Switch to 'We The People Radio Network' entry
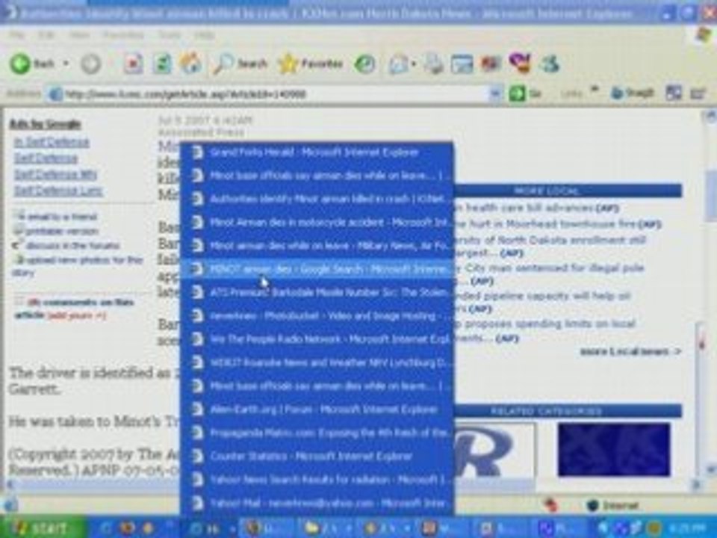This screenshot has height=538, width=717. (x=317, y=339)
